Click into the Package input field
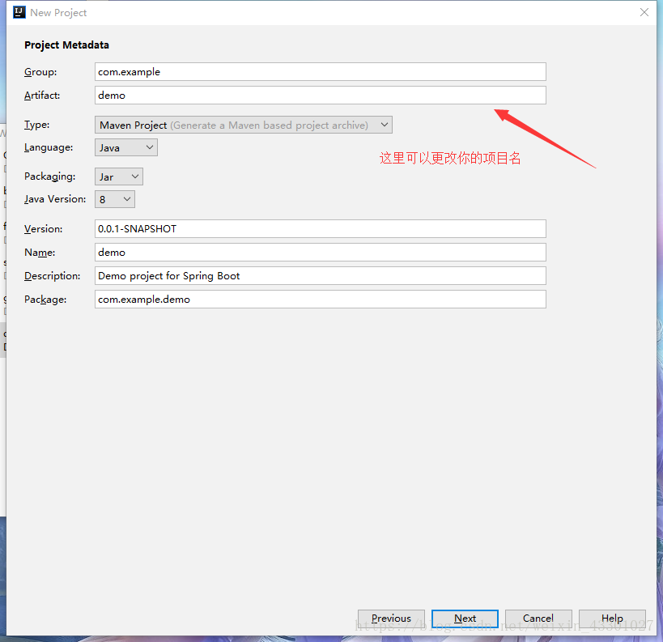Image resolution: width=663 pixels, height=642 pixels. (x=320, y=300)
